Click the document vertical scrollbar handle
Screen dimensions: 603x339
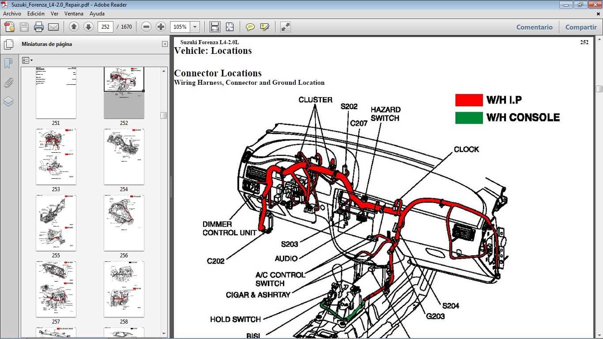pyautogui.click(x=599, y=89)
